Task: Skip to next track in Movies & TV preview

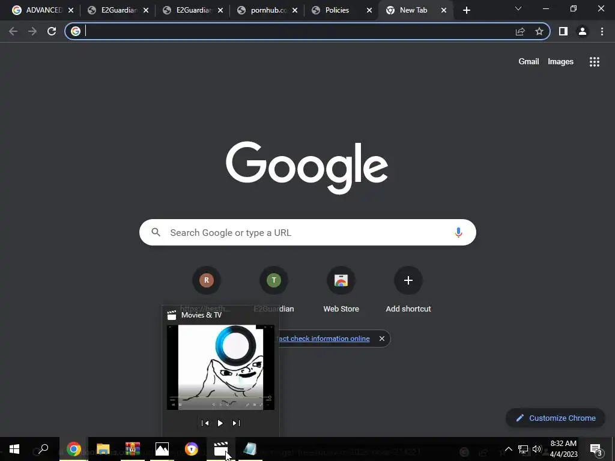Action: point(236,423)
